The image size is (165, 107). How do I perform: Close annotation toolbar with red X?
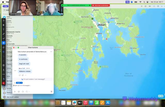point(3,83)
